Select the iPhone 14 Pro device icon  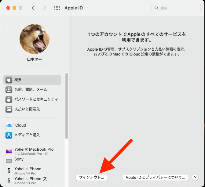click(x=9, y=171)
